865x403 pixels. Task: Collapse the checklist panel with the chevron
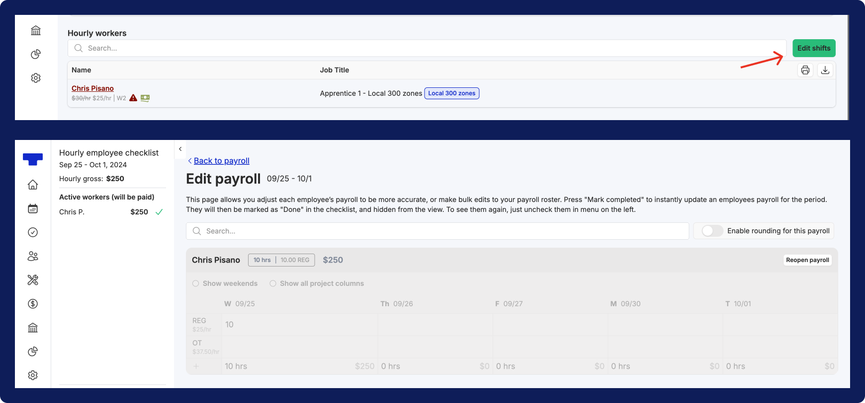click(x=180, y=149)
